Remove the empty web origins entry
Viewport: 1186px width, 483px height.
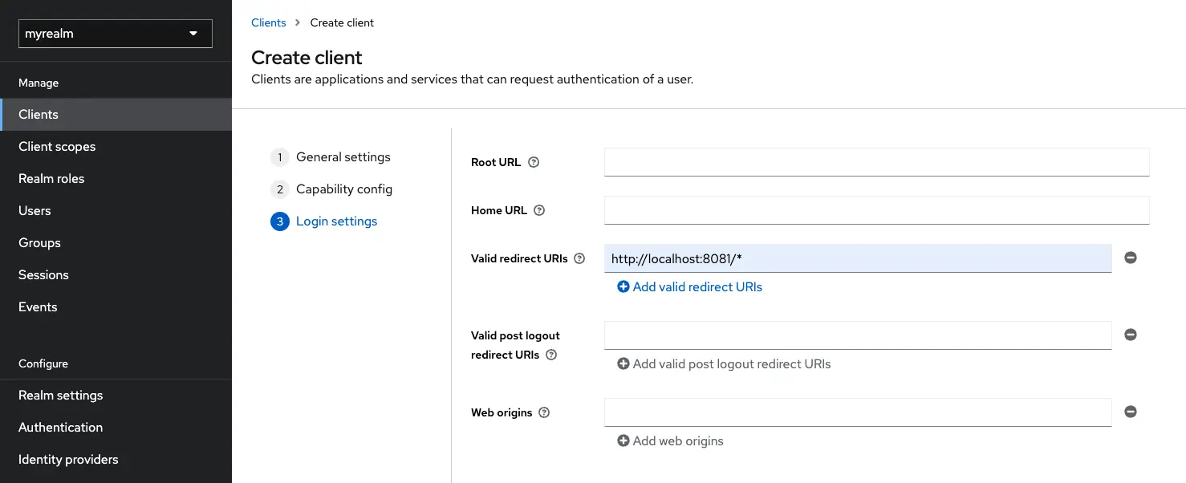click(x=1131, y=412)
